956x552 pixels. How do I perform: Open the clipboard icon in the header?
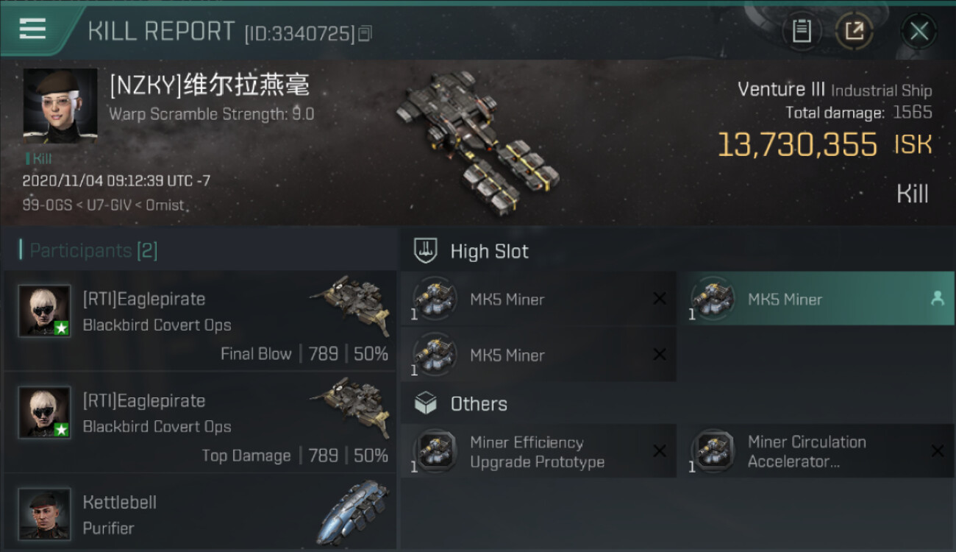point(802,31)
